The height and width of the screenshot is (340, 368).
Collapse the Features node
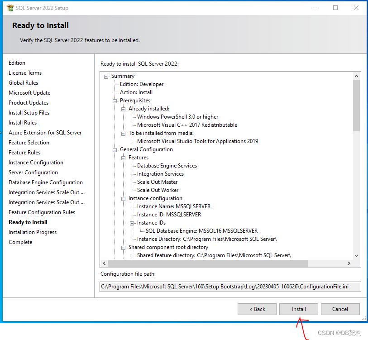click(123, 157)
